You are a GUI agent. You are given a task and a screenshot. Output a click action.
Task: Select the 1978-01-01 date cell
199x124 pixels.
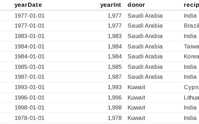click(30, 118)
